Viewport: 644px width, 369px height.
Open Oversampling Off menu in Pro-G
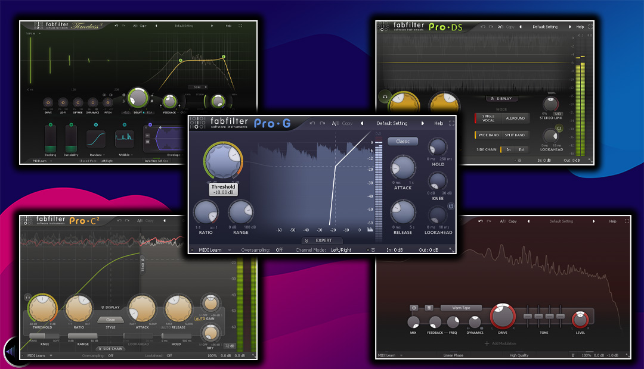coord(279,250)
